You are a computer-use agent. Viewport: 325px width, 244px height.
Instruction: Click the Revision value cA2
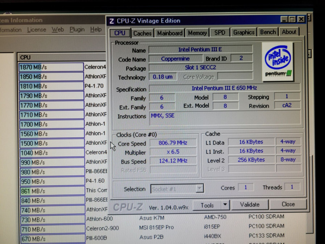pyautogui.click(x=287, y=105)
